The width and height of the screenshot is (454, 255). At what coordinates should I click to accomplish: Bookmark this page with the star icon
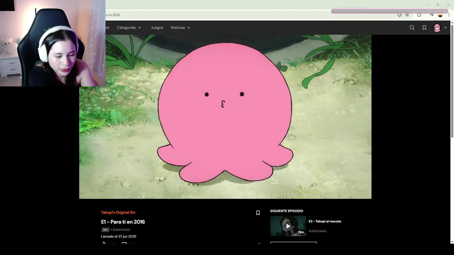pos(407,15)
